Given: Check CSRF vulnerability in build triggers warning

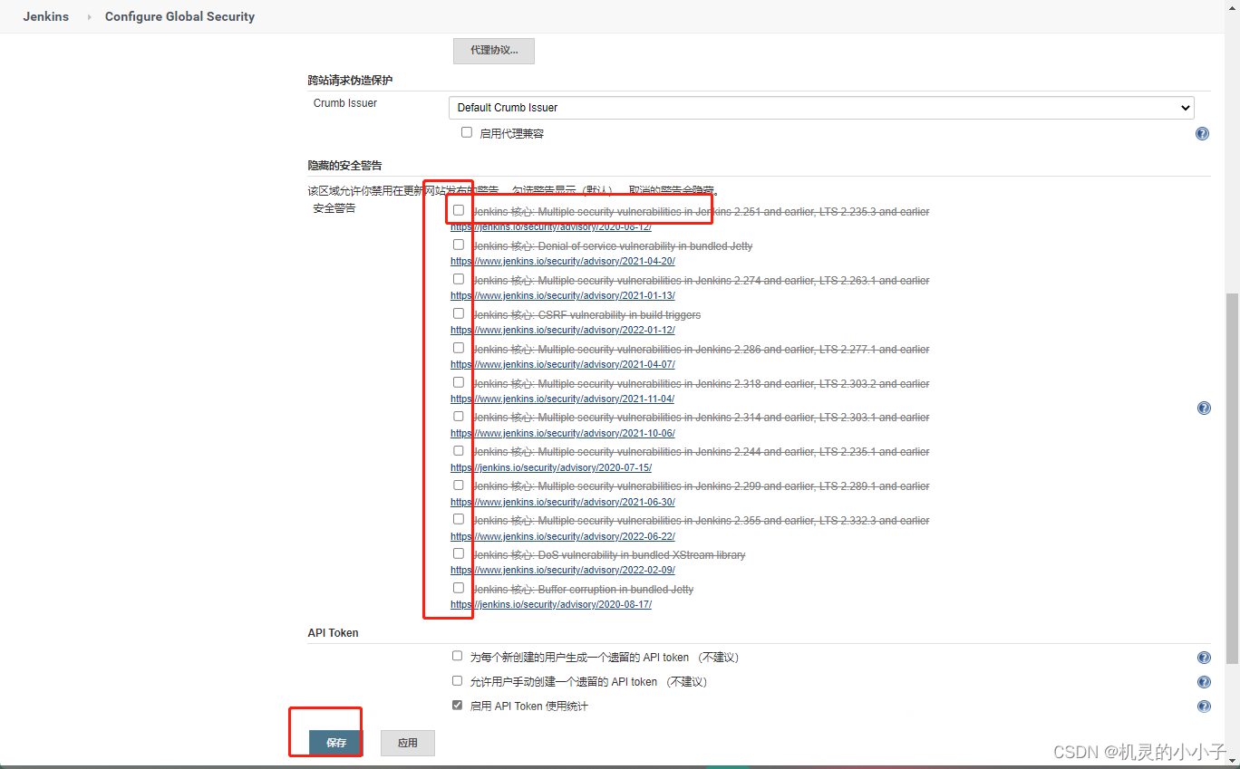Looking at the screenshot, I should pyautogui.click(x=459, y=313).
